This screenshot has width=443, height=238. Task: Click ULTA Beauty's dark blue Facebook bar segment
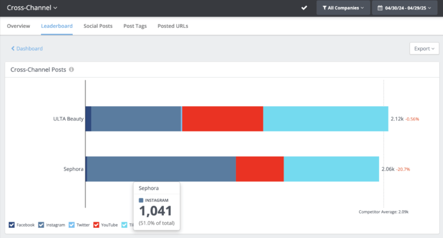click(x=88, y=119)
